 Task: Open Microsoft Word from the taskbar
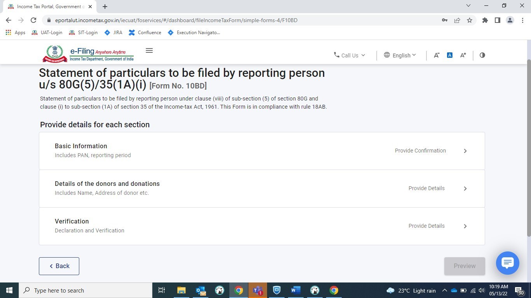click(x=295, y=290)
